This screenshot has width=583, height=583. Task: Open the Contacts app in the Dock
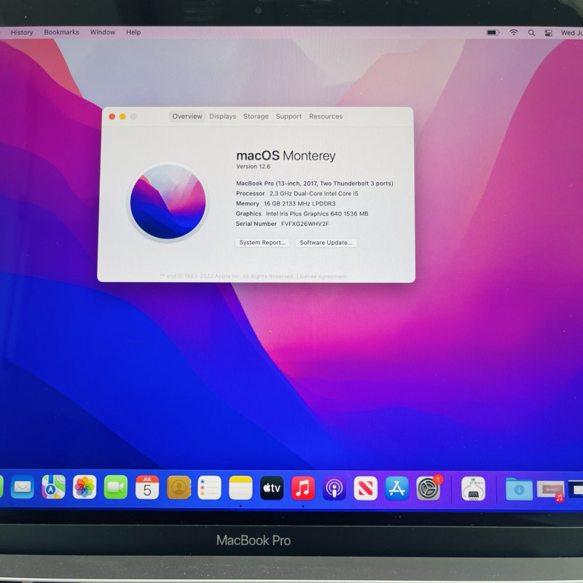point(179,487)
